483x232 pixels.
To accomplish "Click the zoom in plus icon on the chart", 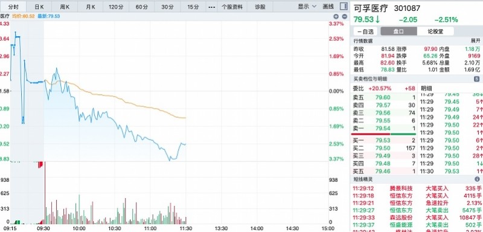I will [336, 16].
